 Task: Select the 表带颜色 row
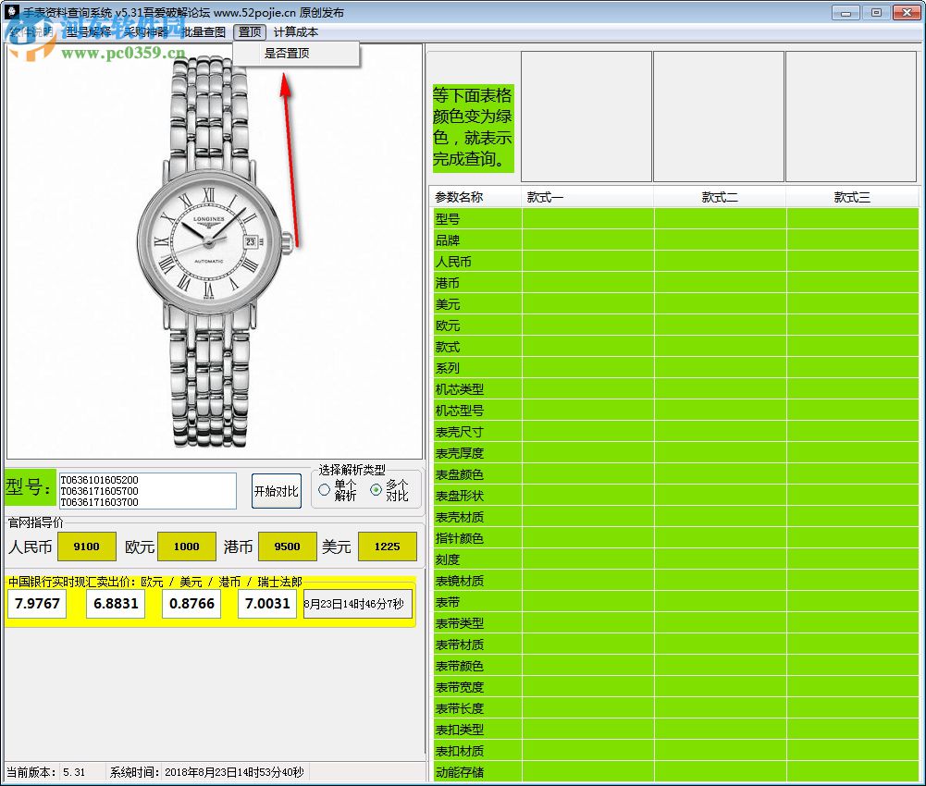[x=676, y=666]
